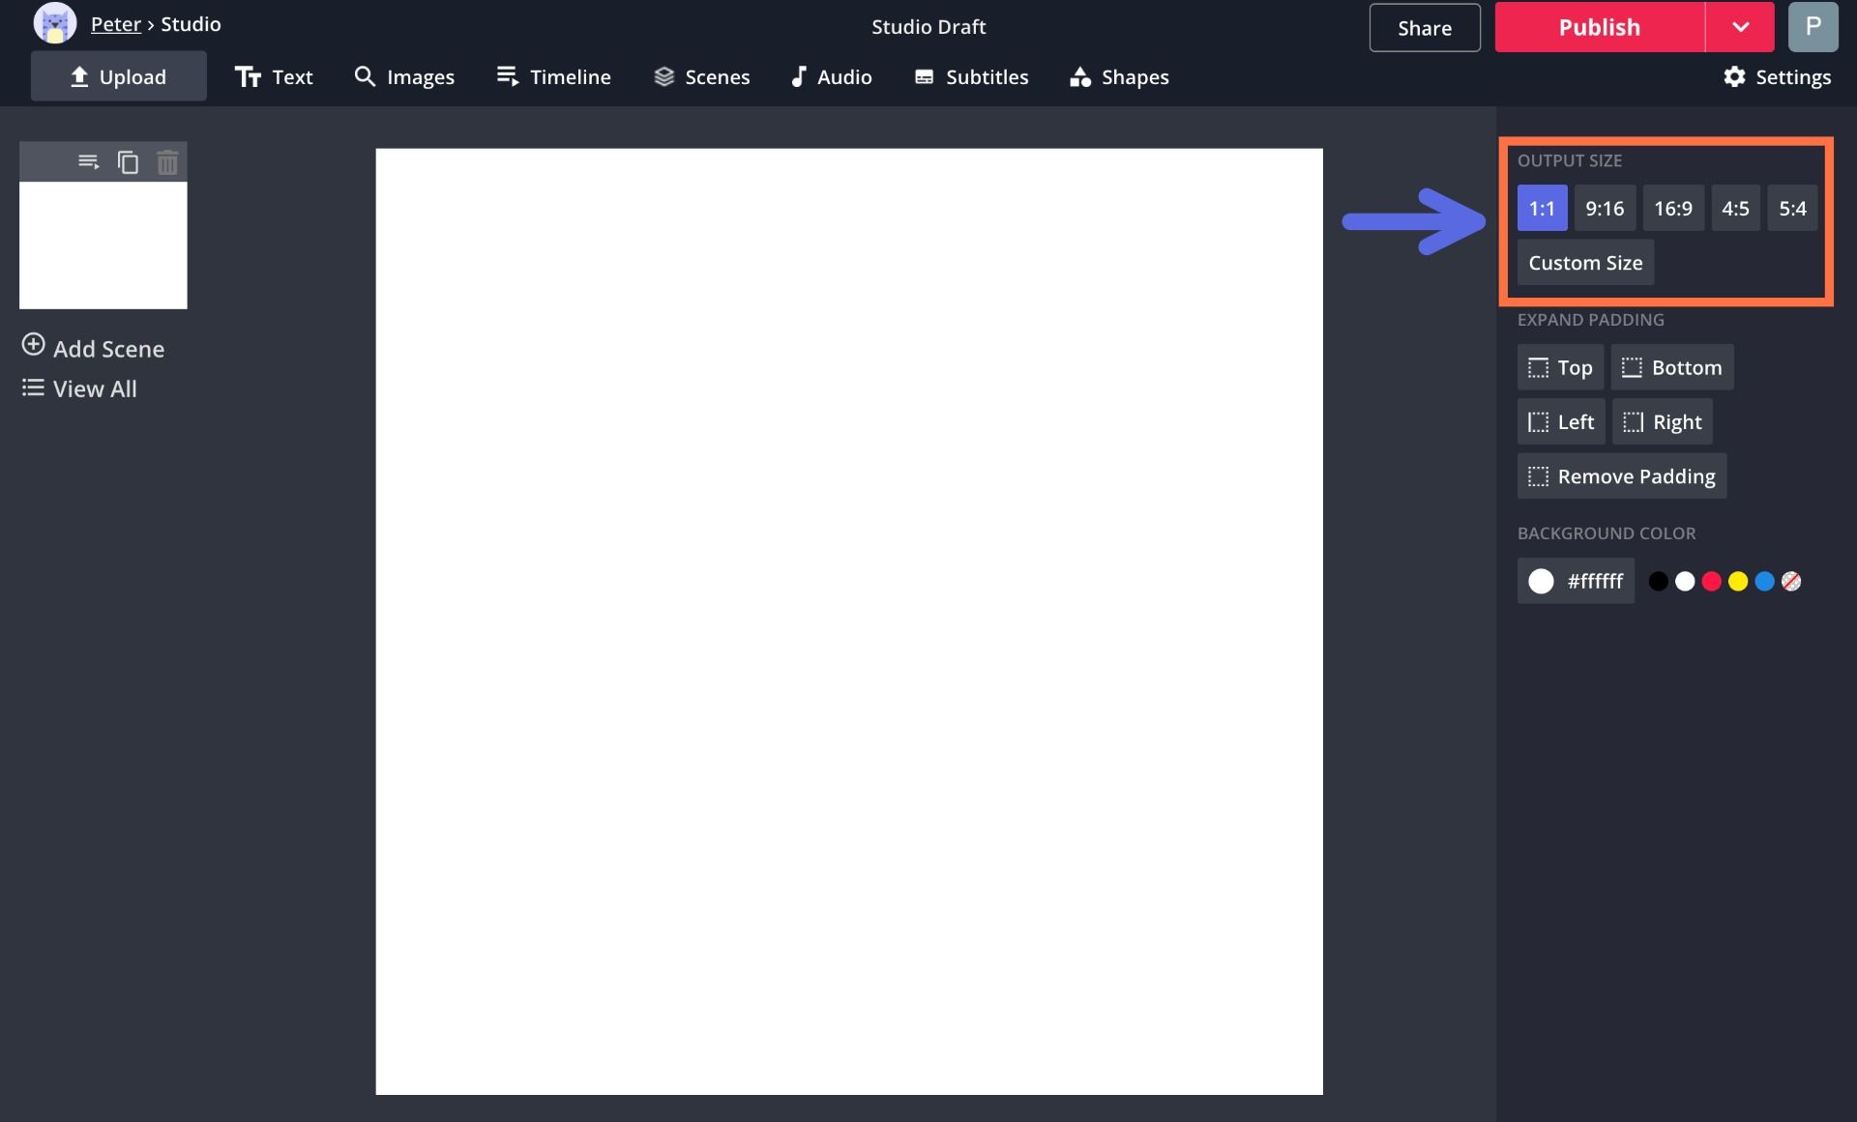This screenshot has width=1857, height=1122.
Task: Open the Subtitles editor
Action: point(970,76)
